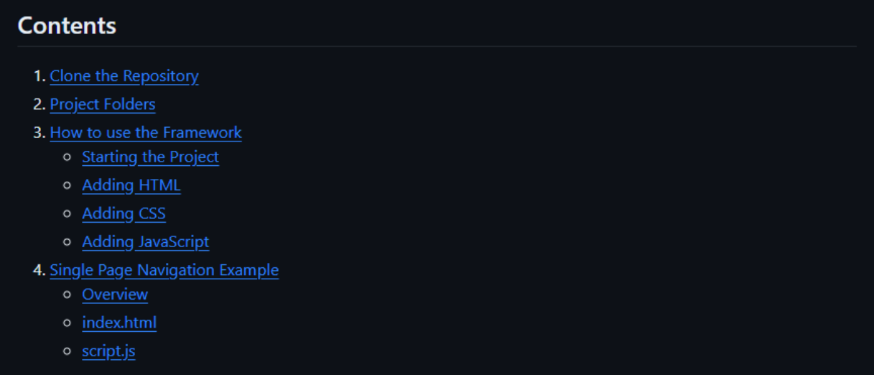Open Single Page Navigation Example link
This screenshot has height=375, width=874.
[x=164, y=270]
